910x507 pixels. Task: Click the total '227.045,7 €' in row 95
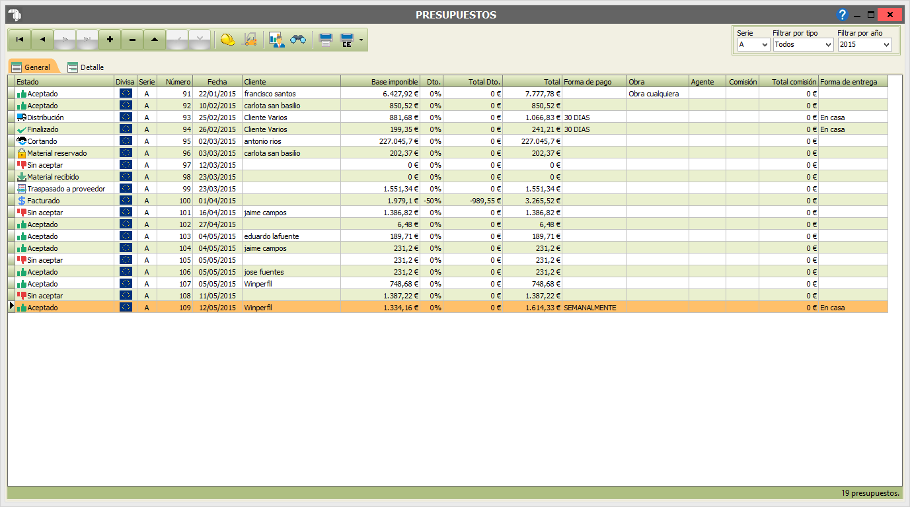(x=532, y=141)
